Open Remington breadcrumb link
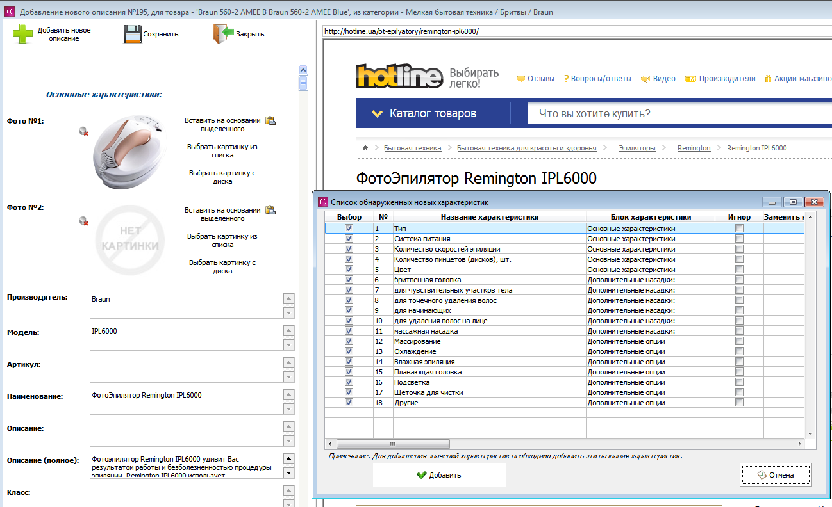Screen dimensions: 832x507 [x=694, y=148]
